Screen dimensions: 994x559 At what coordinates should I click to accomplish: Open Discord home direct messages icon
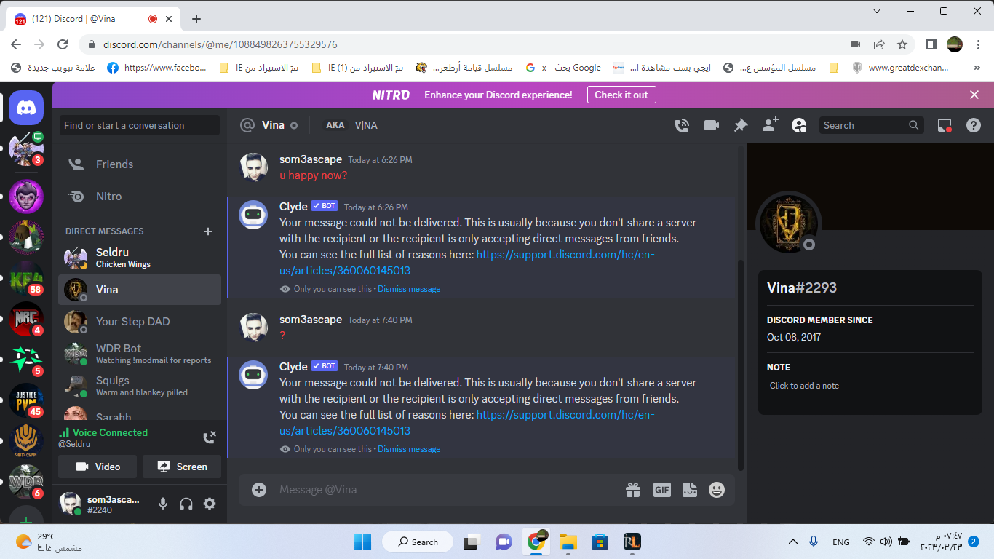tap(26, 108)
